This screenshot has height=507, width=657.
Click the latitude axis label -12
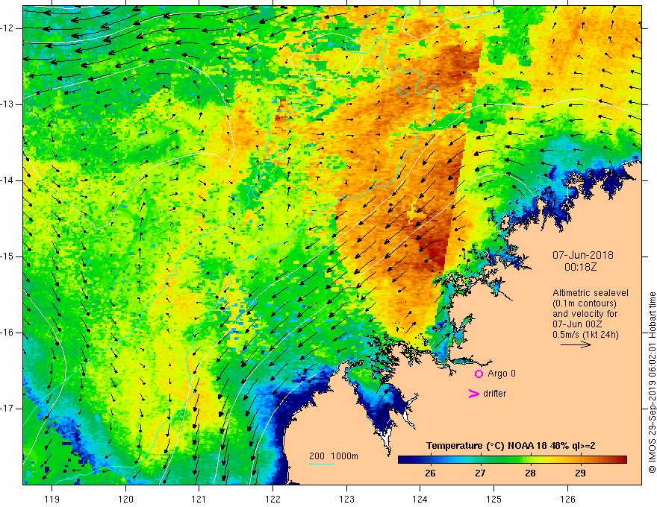[x=8, y=28]
